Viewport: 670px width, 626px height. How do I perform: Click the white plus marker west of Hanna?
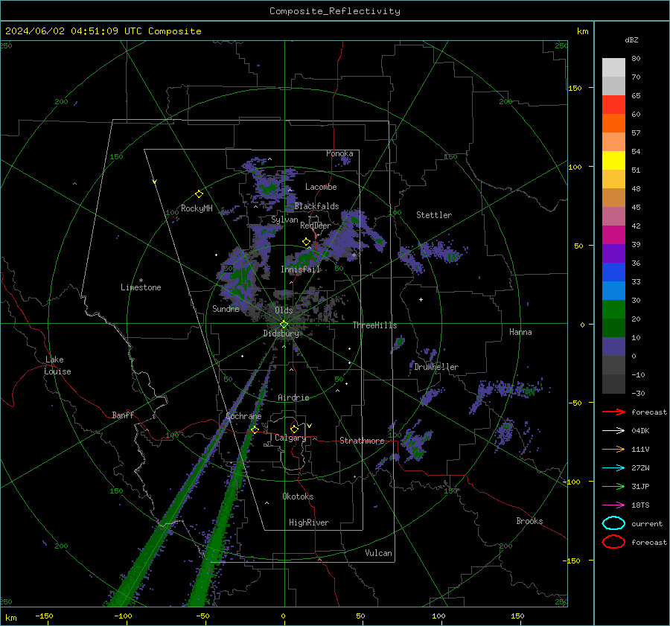tap(421, 299)
